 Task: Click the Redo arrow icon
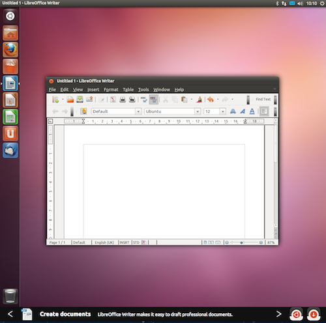pyautogui.click(x=225, y=100)
